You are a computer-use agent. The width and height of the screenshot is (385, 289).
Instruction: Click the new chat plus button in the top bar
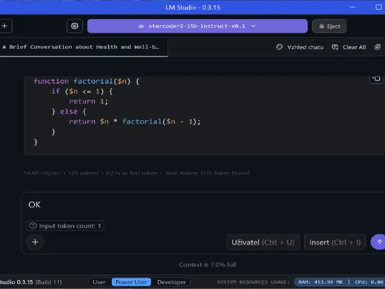pyautogui.click(x=5, y=26)
